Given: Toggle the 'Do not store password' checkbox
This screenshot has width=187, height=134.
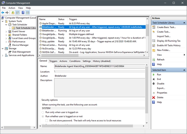Looking at the screenshot, I should (47, 120).
